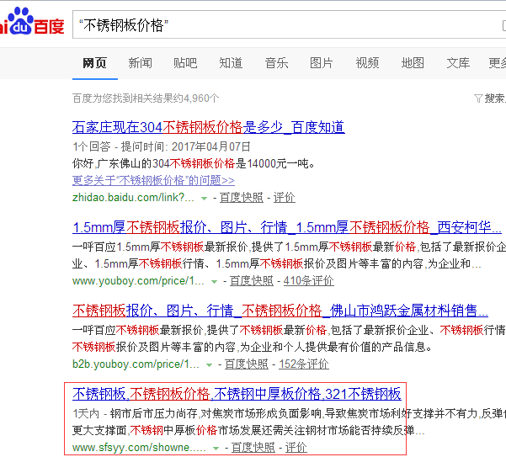The image size is (506, 457).
Task: Click the search input with 不锈钢板价格
Action: (289, 25)
